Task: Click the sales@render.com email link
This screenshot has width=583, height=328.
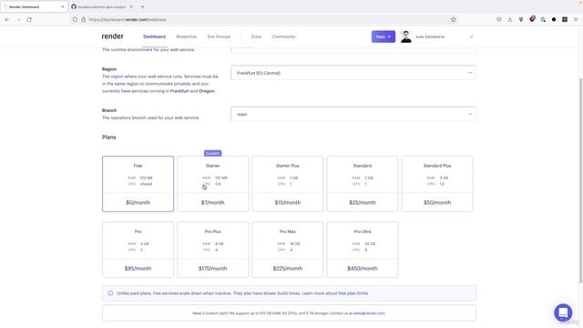Action: tap(369, 313)
